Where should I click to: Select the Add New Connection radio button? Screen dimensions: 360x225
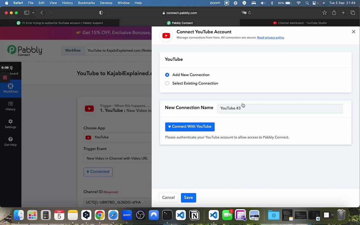pos(167,75)
